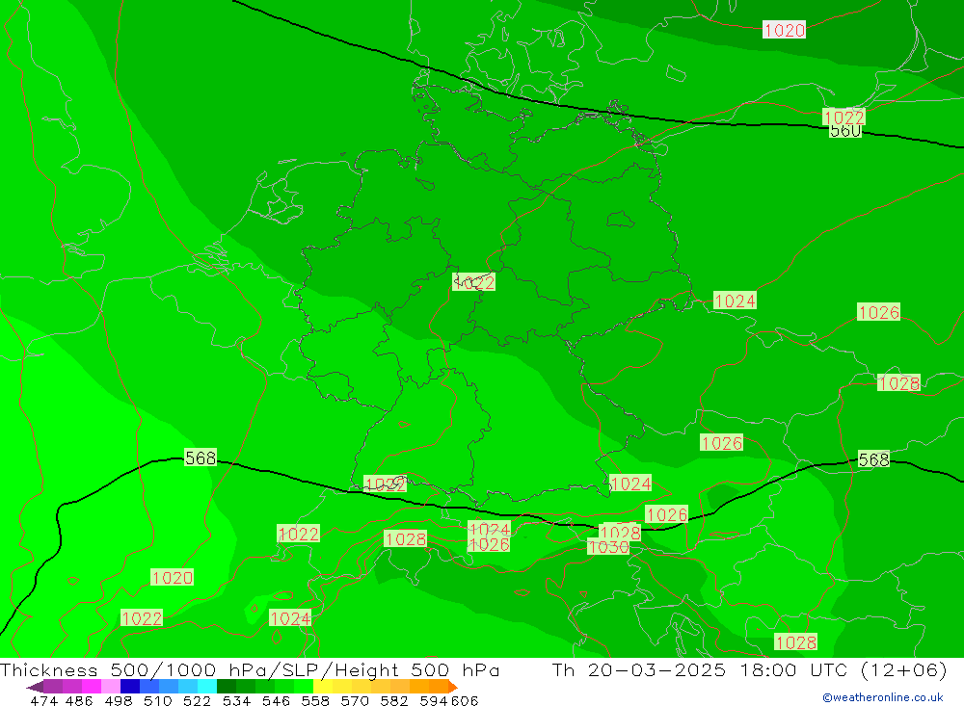Click the 570 legend value
This screenshot has height=706, width=964.
coord(355,700)
